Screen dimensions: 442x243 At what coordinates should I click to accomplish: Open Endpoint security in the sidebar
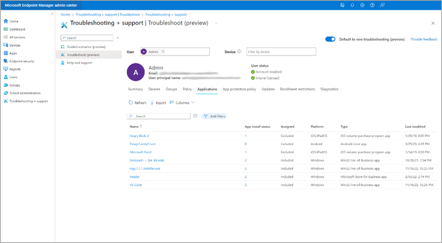[x=19, y=61]
